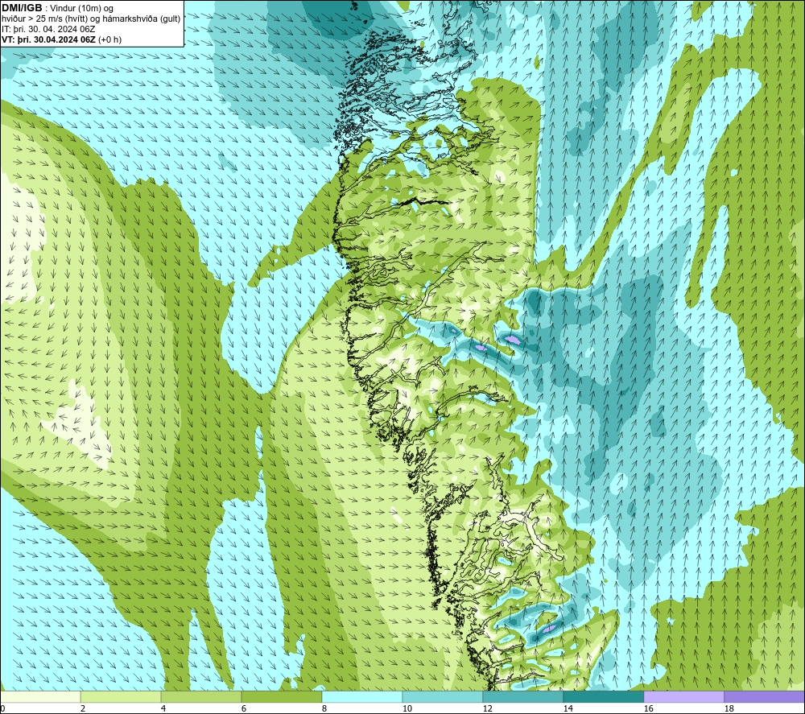Click the legend scale label "6"
Image resolution: width=805 pixels, height=714 pixels.
[243, 708]
